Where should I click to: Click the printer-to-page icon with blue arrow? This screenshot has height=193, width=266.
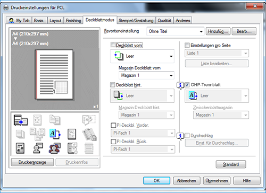pos(21,120)
